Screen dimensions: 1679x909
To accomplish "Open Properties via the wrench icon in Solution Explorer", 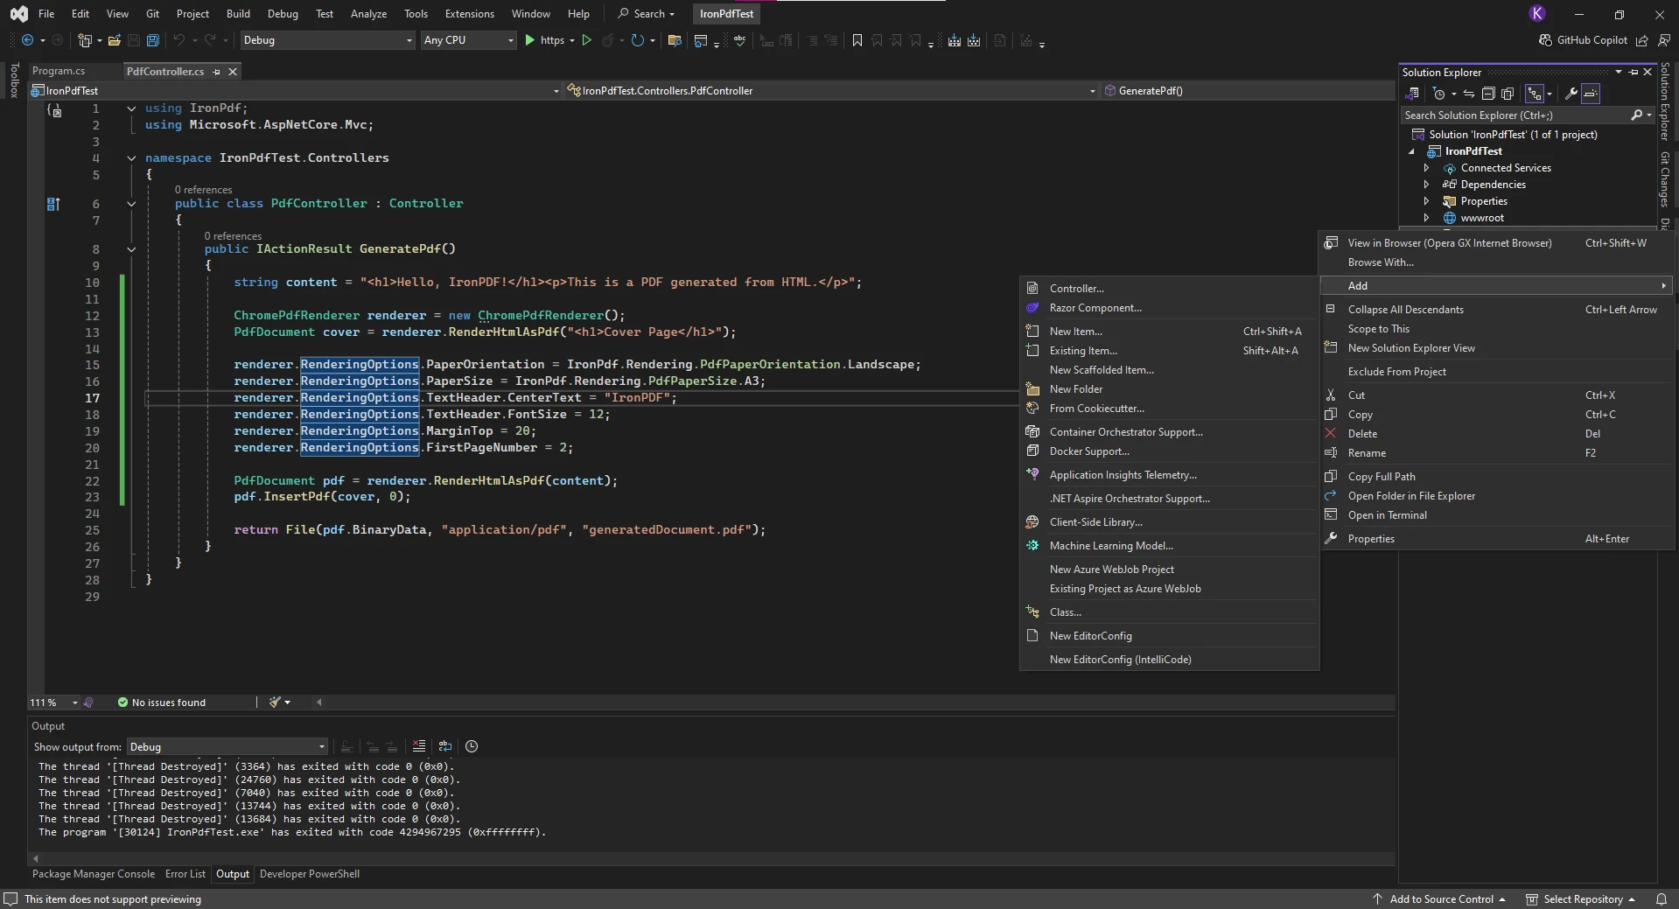I will pyautogui.click(x=1571, y=94).
